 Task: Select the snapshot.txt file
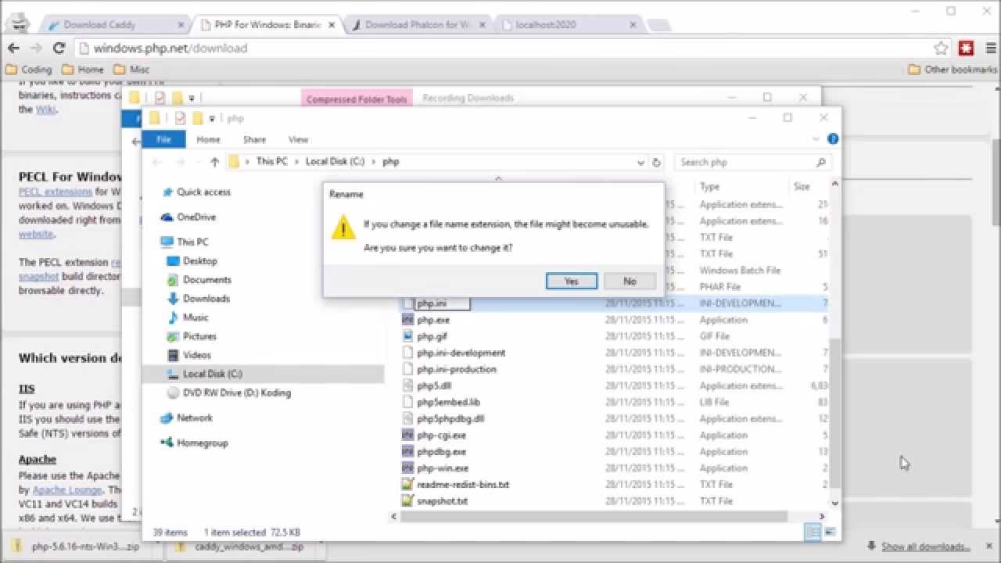(442, 501)
